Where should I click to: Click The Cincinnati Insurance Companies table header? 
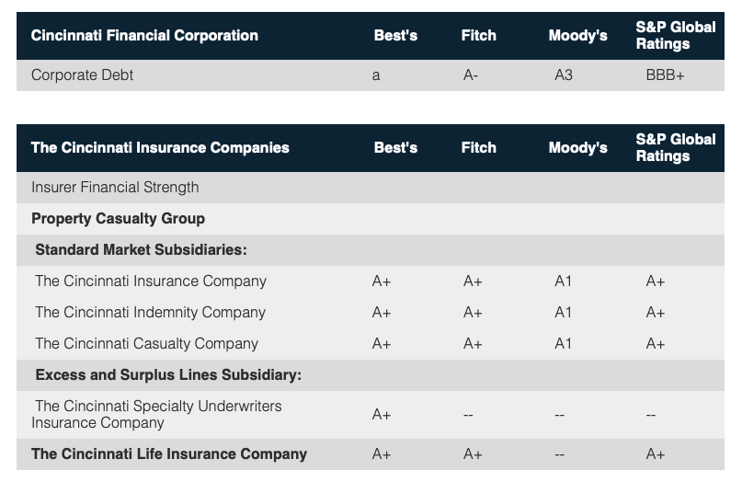pos(160,147)
